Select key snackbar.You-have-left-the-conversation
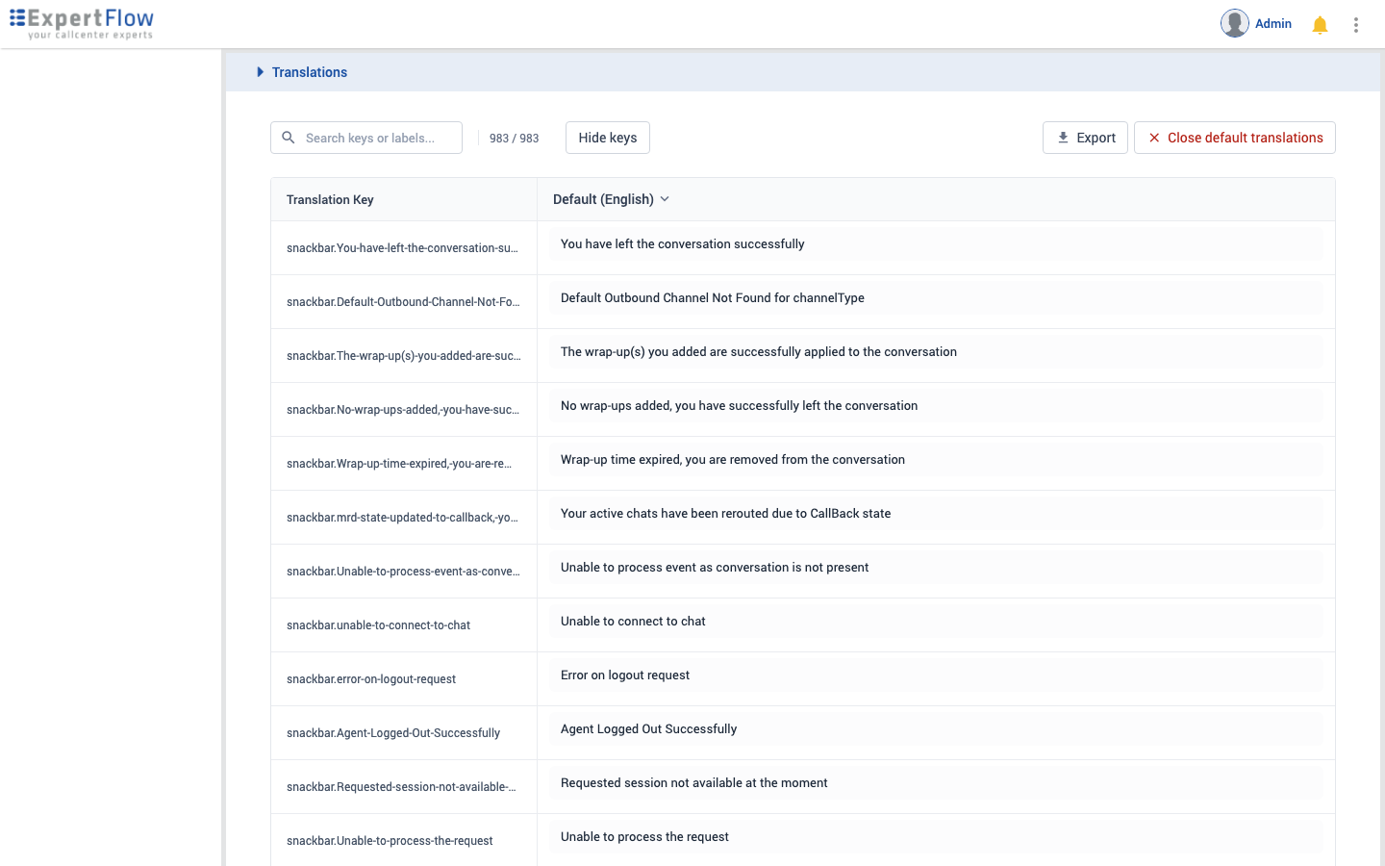Image resolution: width=1385 pixels, height=866 pixels. (x=402, y=248)
